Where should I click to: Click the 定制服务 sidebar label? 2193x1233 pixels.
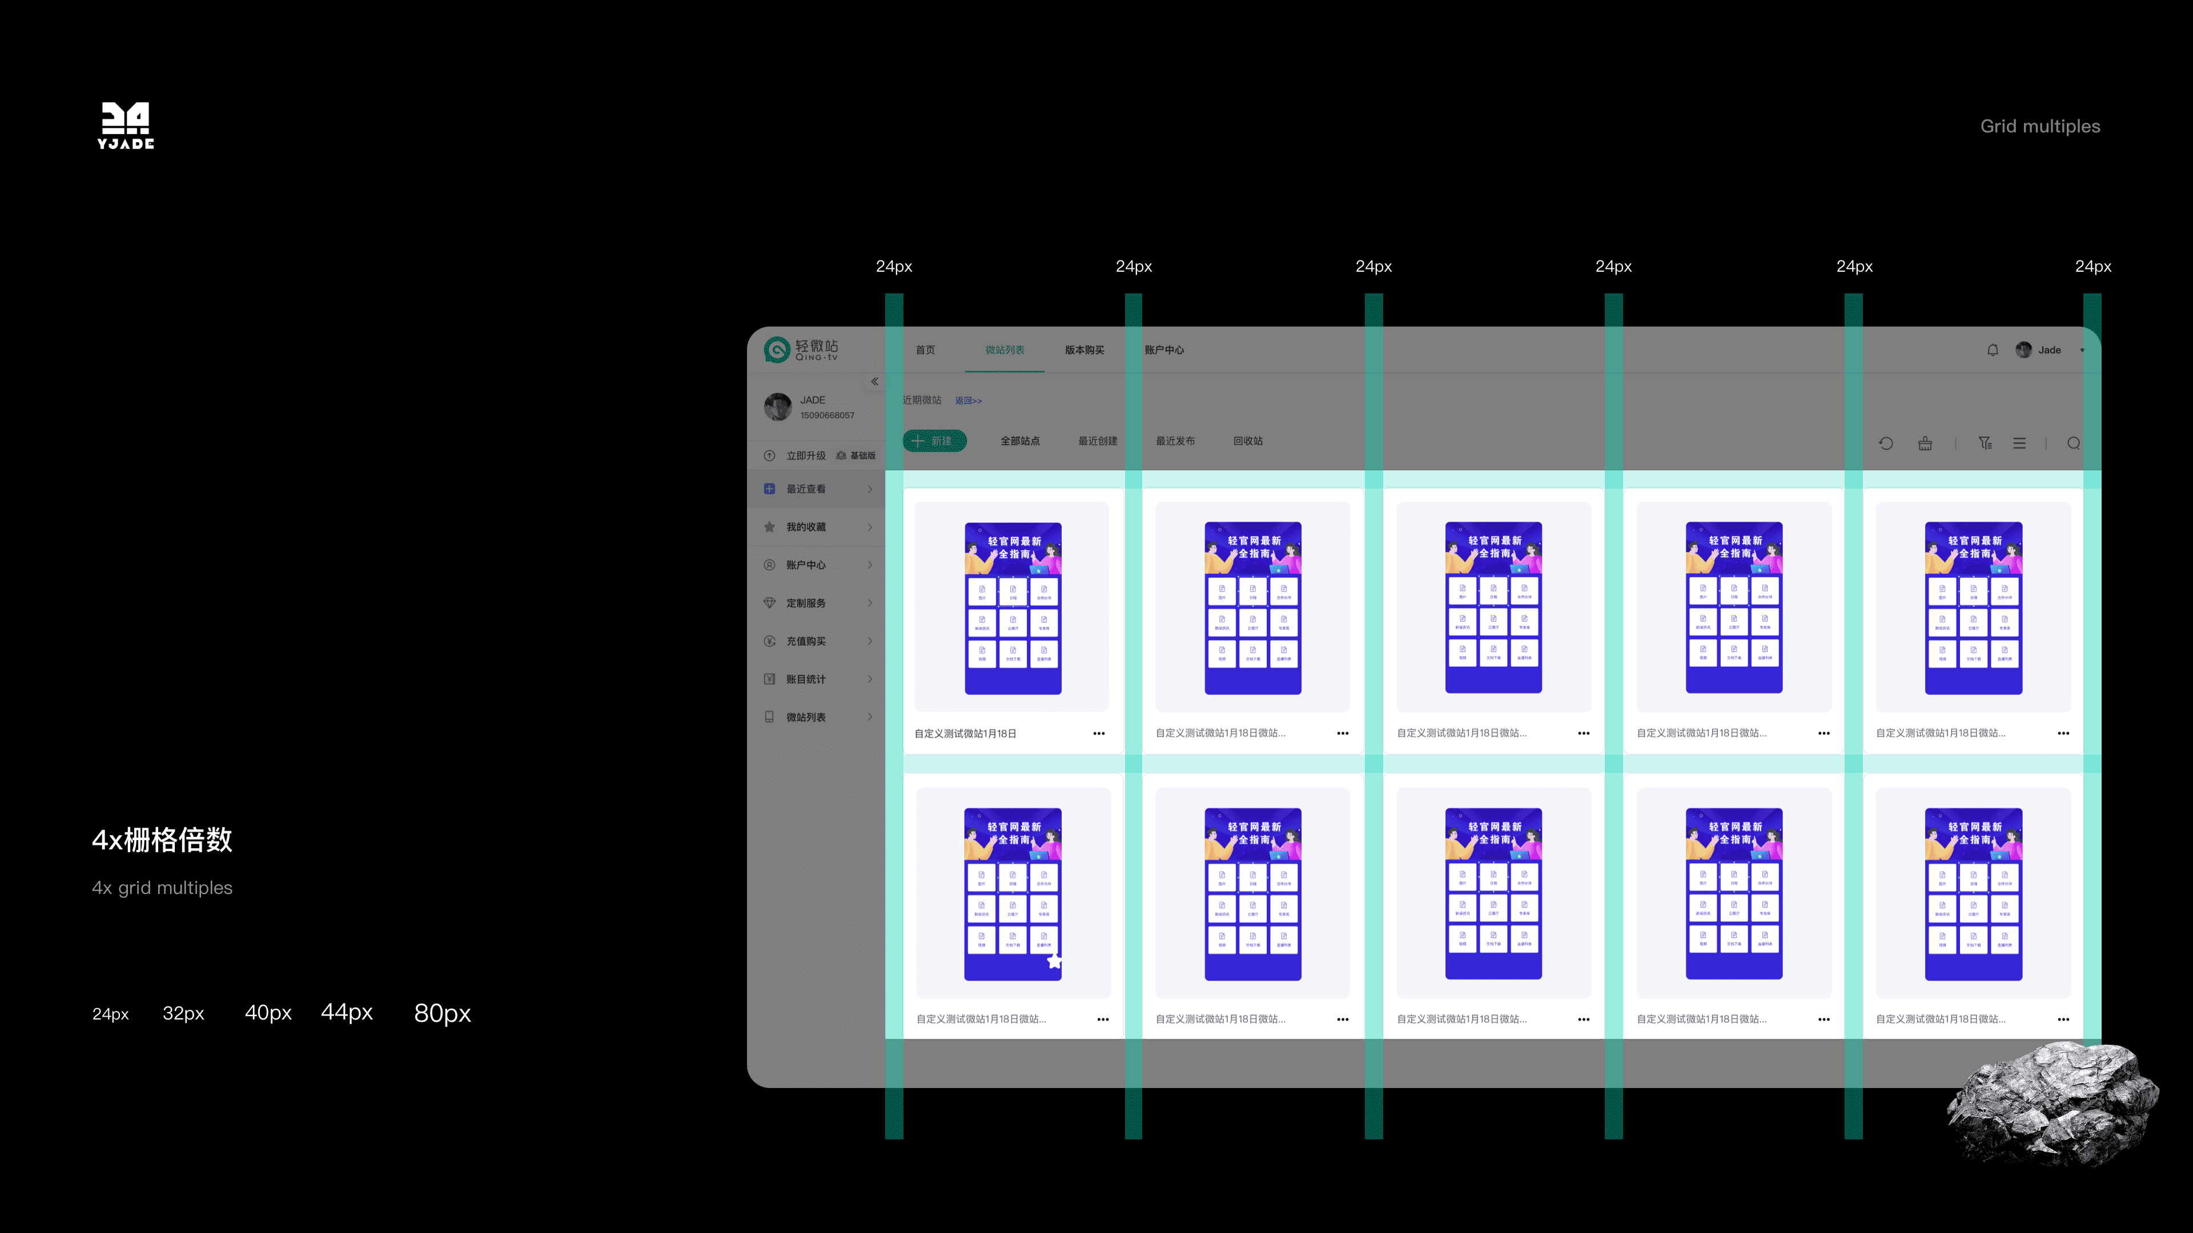point(806,603)
